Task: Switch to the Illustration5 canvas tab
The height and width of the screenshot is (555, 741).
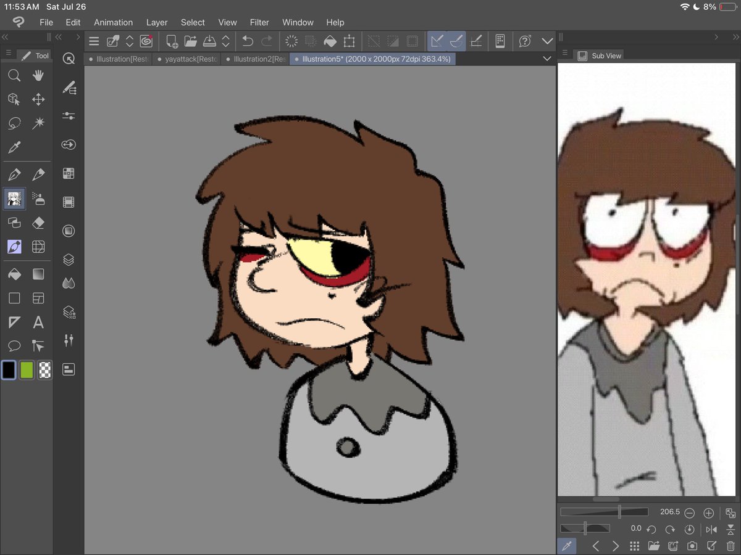Action: [373, 59]
